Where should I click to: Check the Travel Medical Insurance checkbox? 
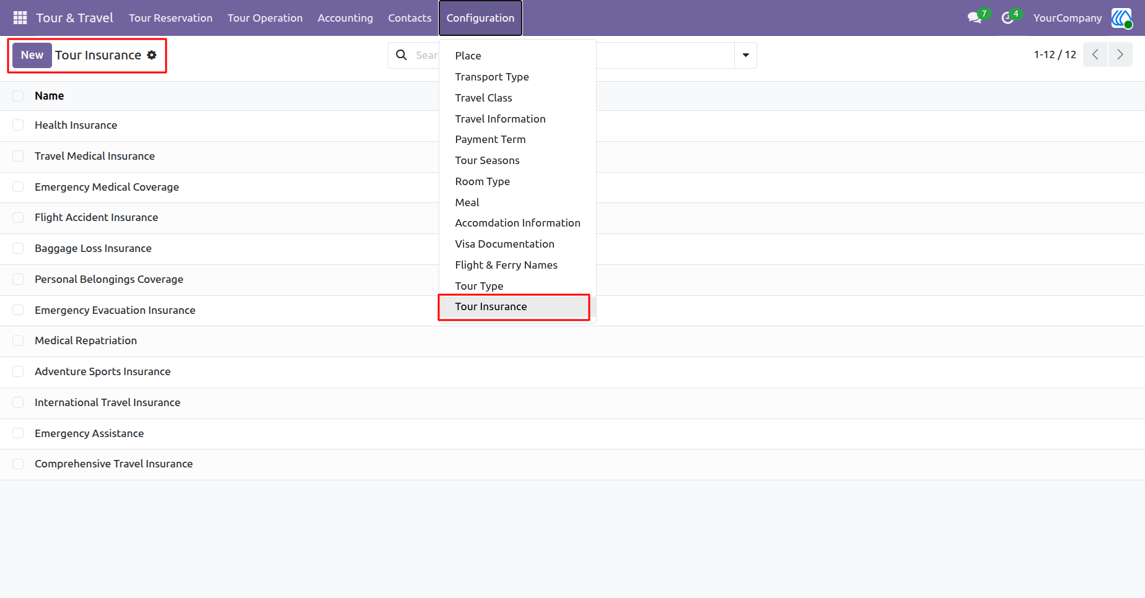pos(18,156)
